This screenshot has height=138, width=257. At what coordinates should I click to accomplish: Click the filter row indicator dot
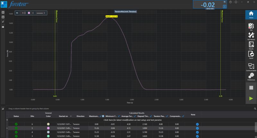pyautogui.click(x=7, y=120)
